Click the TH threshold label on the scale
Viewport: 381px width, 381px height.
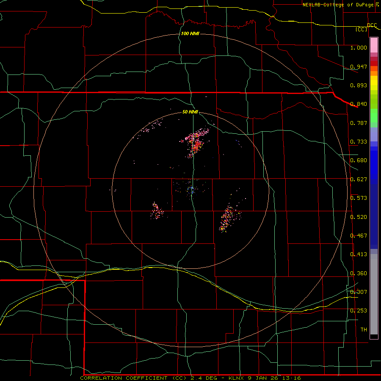click(364, 330)
